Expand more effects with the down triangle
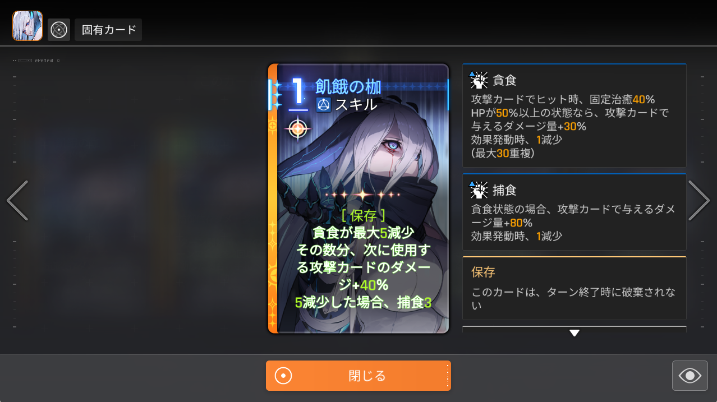The height and width of the screenshot is (402, 717). click(574, 333)
